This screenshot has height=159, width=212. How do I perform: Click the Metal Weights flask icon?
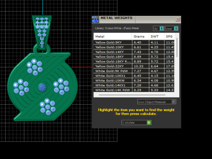click(95, 19)
